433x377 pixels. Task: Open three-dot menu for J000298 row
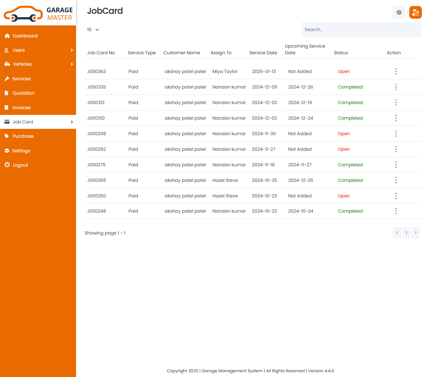[396, 134]
